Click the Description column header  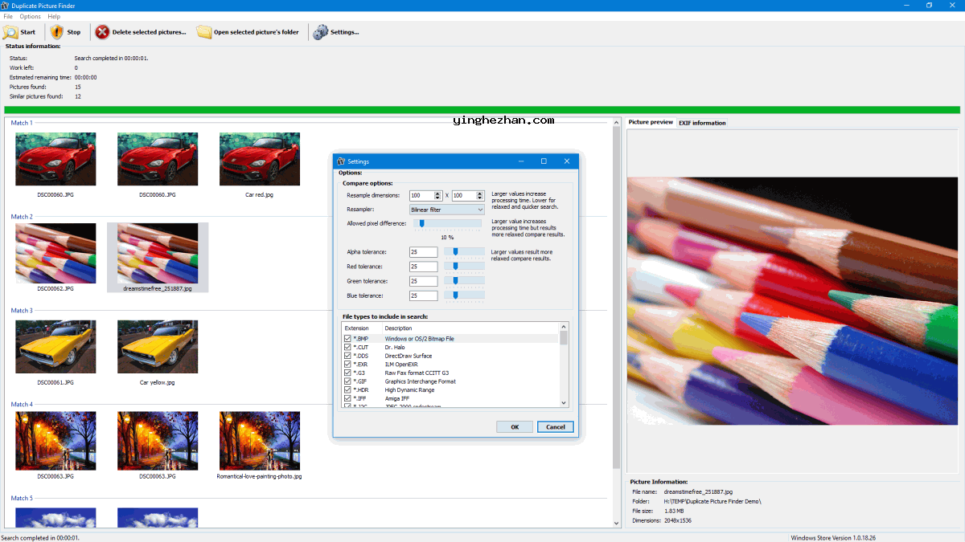click(470, 328)
